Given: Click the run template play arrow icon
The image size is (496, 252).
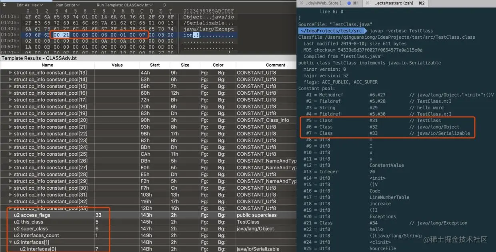Looking at the screenshot, I should point(165,5).
